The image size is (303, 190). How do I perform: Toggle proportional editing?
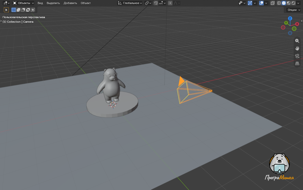[170, 3]
